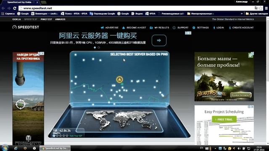
Task: Open Переводчик Google bookmark
Action: pos(102,13)
